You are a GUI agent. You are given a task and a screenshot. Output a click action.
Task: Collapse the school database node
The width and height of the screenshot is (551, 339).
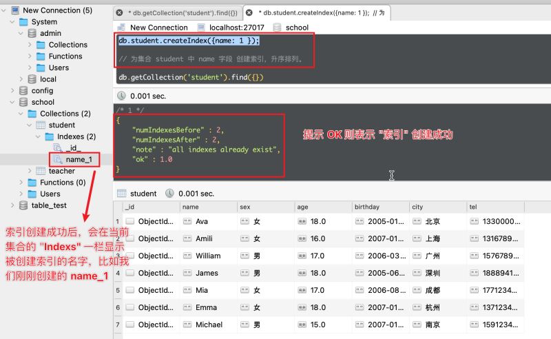(13, 102)
